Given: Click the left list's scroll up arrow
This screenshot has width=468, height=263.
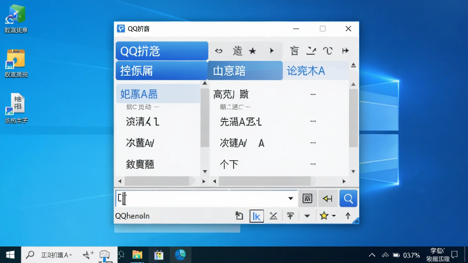Looking at the screenshot, I should (205, 83).
